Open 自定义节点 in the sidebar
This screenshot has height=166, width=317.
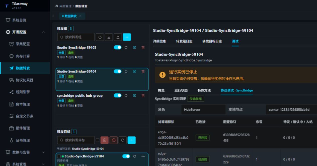(x=25, y=116)
